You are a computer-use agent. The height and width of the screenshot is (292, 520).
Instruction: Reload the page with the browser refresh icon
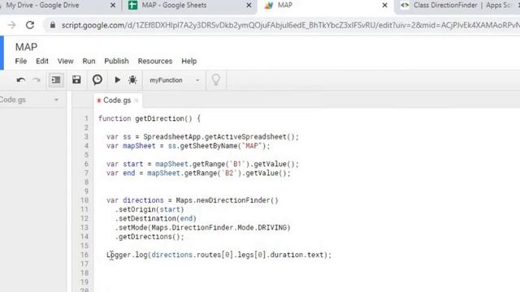tap(30, 25)
